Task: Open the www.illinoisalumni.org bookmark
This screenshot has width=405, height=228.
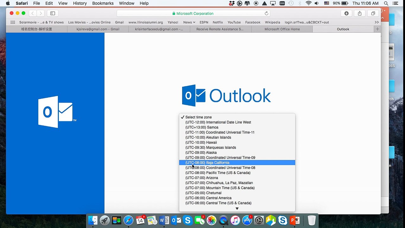Action: (x=146, y=22)
